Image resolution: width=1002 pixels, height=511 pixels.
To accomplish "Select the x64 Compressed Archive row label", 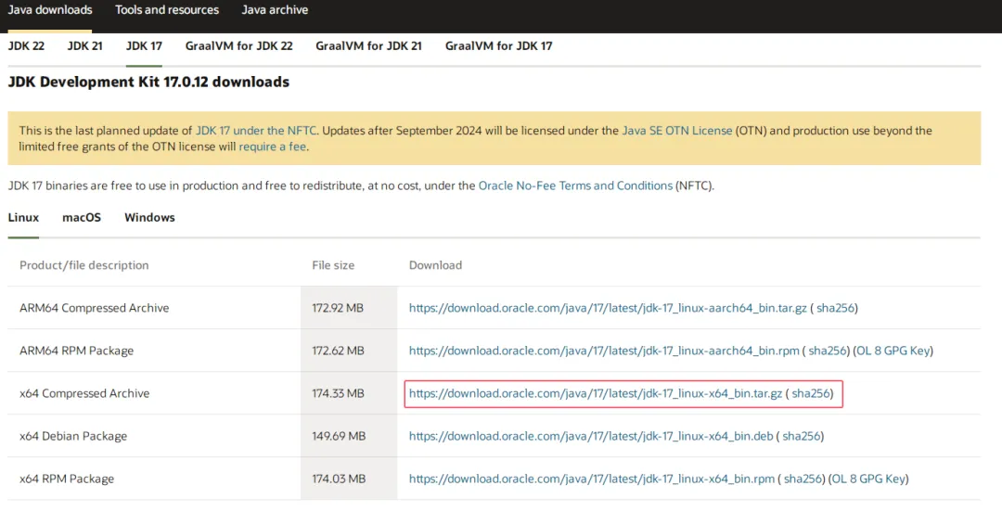I will click(x=84, y=393).
